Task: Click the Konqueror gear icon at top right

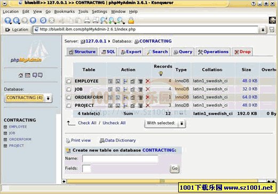Action: point(272,20)
